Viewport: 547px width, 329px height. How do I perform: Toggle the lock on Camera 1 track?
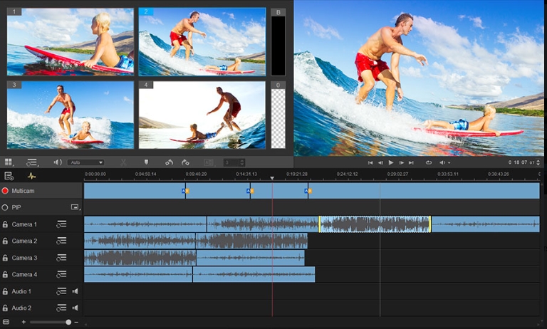click(5, 224)
